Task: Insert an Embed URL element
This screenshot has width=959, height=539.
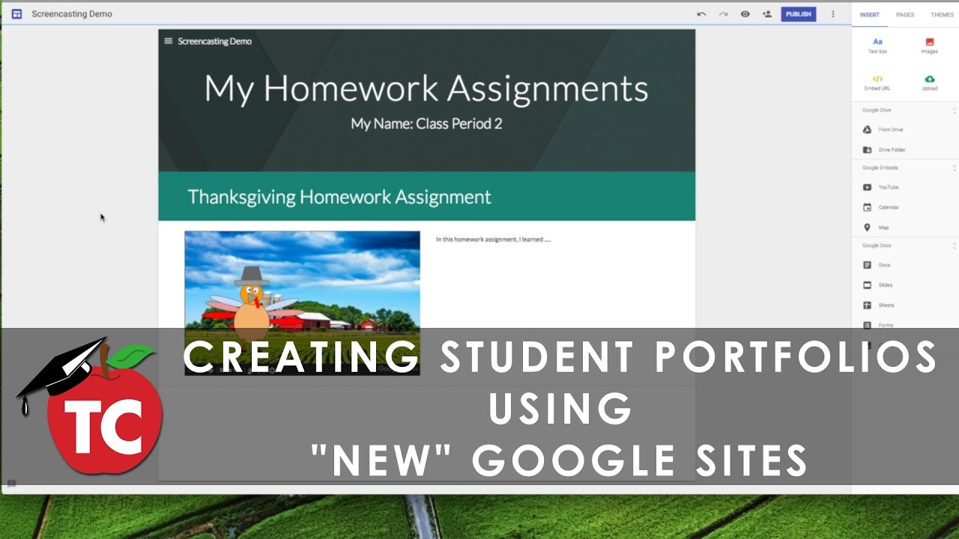Action: point(877,82)
